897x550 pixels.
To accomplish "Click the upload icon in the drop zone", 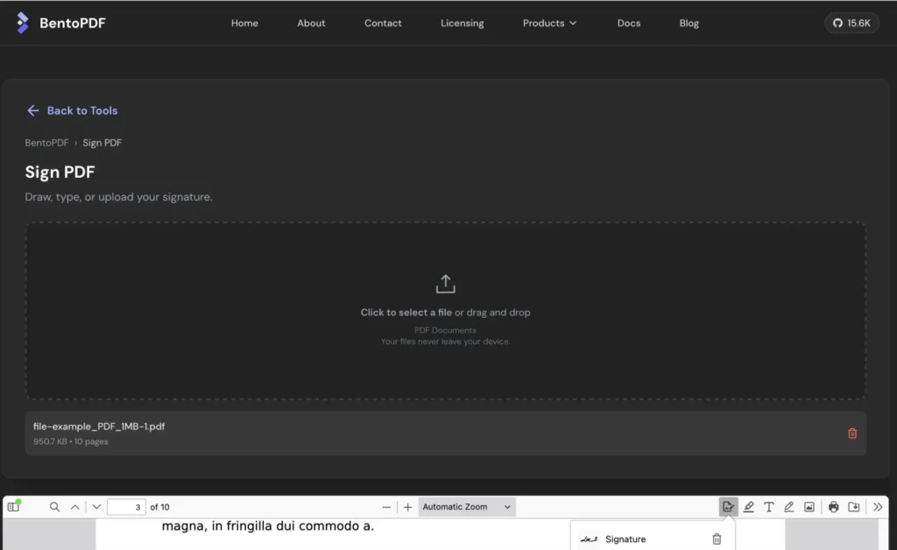I will (x=446, y=284).
